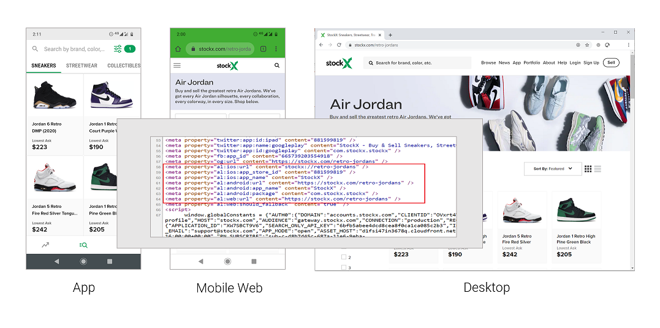Screen dimensions: 660x328
Task: Open Jordan 5 Retro Fire Red Silver card in app
Action: pyautogui.click(x=55, y=196)
